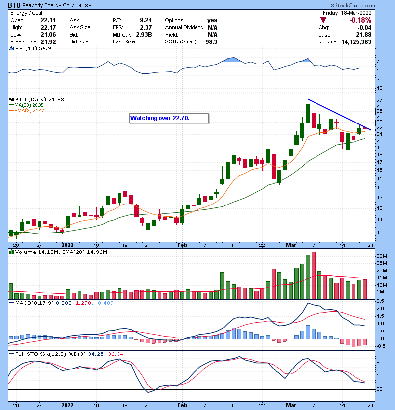This screenshot has height=410, width=395.
Task: Click the EMA(8) 21.47 legend entry
Action: pos(27,111)
